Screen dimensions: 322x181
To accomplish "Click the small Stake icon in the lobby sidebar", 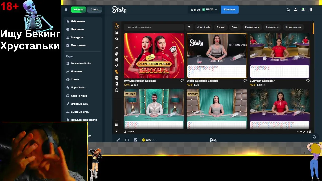I will [x=117, y=48].
